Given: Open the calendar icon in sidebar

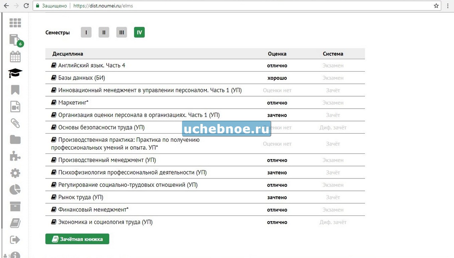Looking at the screenshot, I should click(x=15, y=56).
